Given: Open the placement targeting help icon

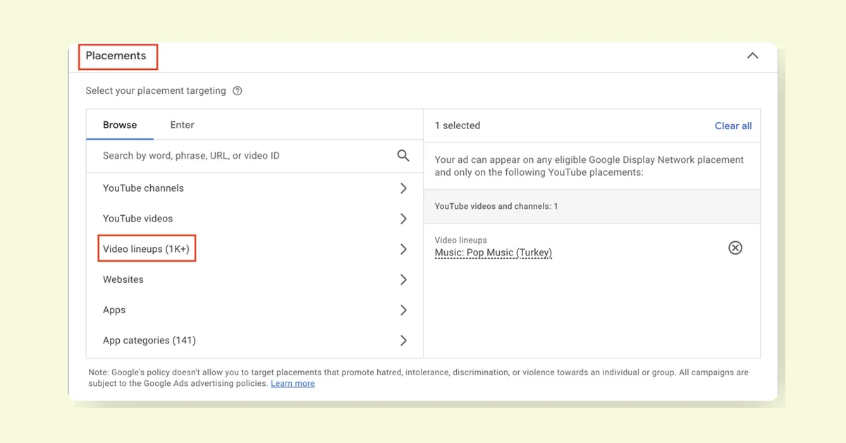Looking at the screenshot, I should coord(238,91).
